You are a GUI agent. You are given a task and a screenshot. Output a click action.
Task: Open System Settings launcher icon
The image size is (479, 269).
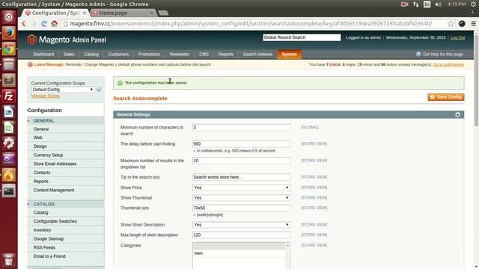[x=8, y=143]
